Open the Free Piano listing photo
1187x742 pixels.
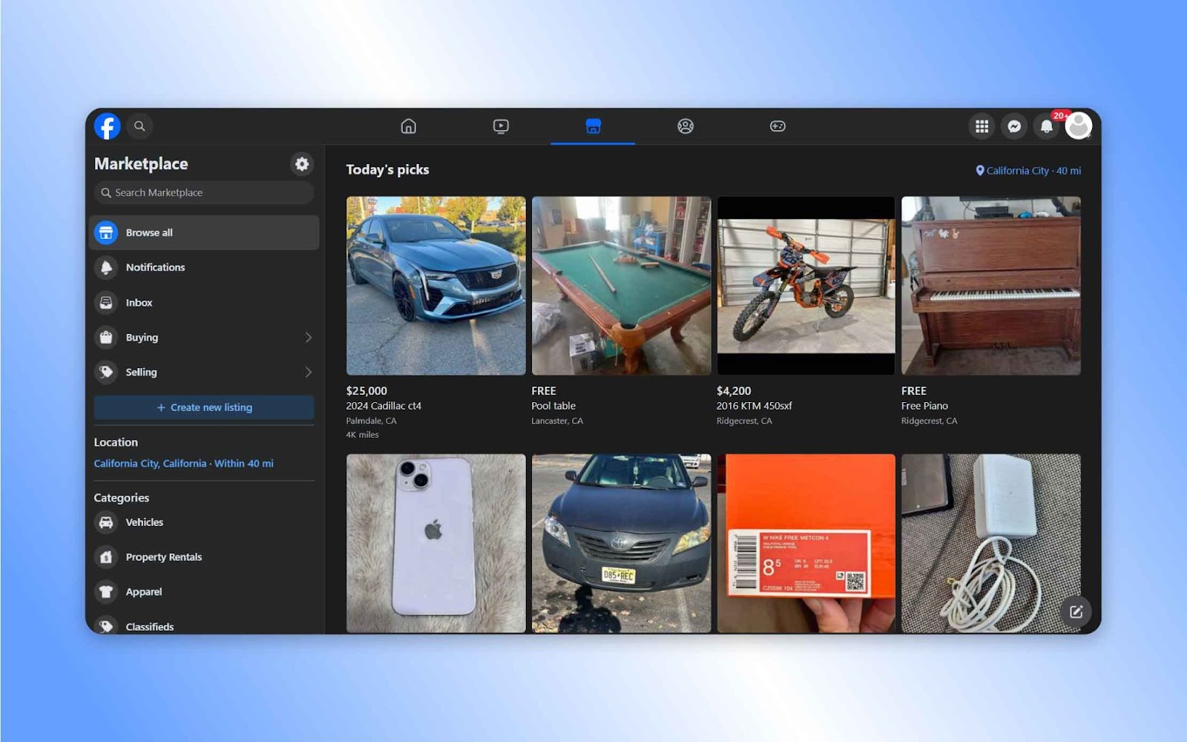991,286
